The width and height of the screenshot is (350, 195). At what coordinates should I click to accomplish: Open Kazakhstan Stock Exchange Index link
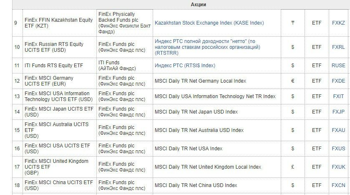click(x=209, y=23)
